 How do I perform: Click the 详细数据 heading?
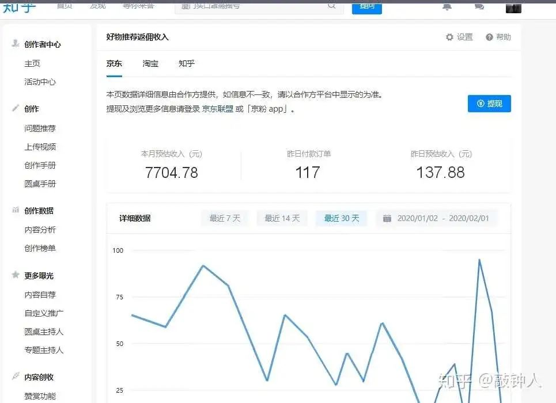[135, 218]
